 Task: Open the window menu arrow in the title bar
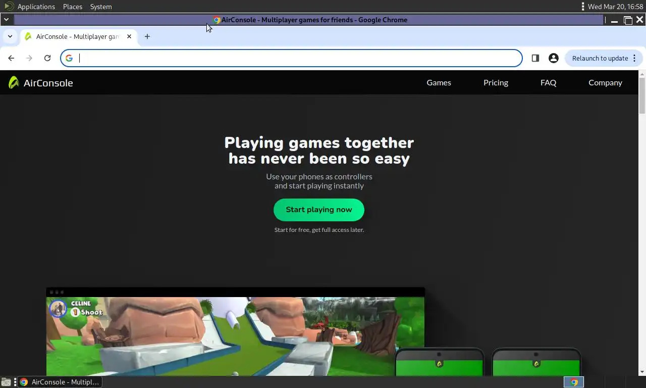tap(6, 20)
